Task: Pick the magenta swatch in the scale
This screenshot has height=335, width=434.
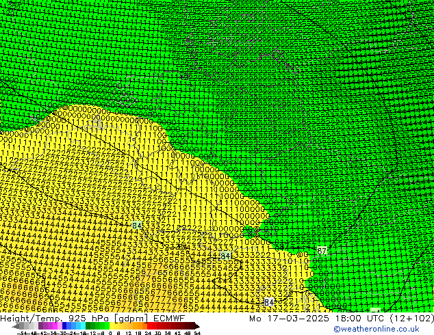Action: click(55, 326)
